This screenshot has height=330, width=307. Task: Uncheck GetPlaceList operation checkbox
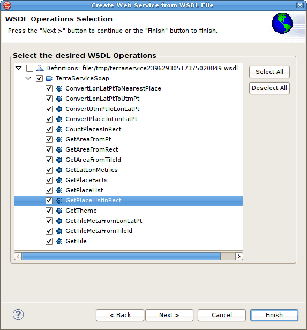[49, 190]
